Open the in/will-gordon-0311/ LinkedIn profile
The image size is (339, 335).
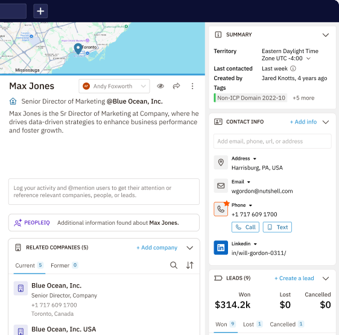259,253
